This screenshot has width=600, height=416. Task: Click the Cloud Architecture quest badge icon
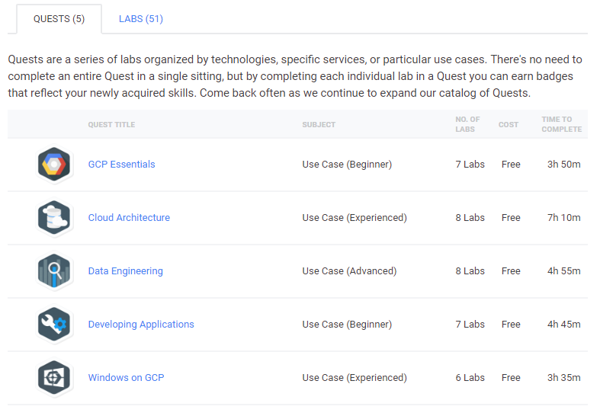coord(54,218)
